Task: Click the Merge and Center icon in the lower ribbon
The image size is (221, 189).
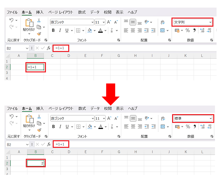Action: point(163,127)
